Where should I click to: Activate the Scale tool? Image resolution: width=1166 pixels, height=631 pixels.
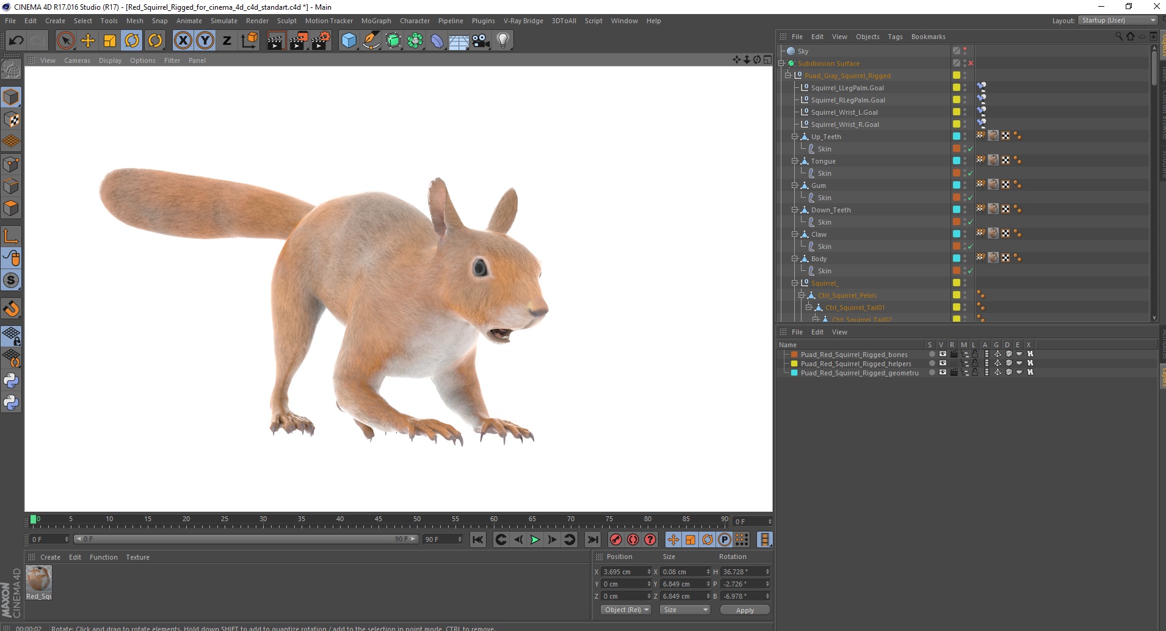[x=110, y=41]
